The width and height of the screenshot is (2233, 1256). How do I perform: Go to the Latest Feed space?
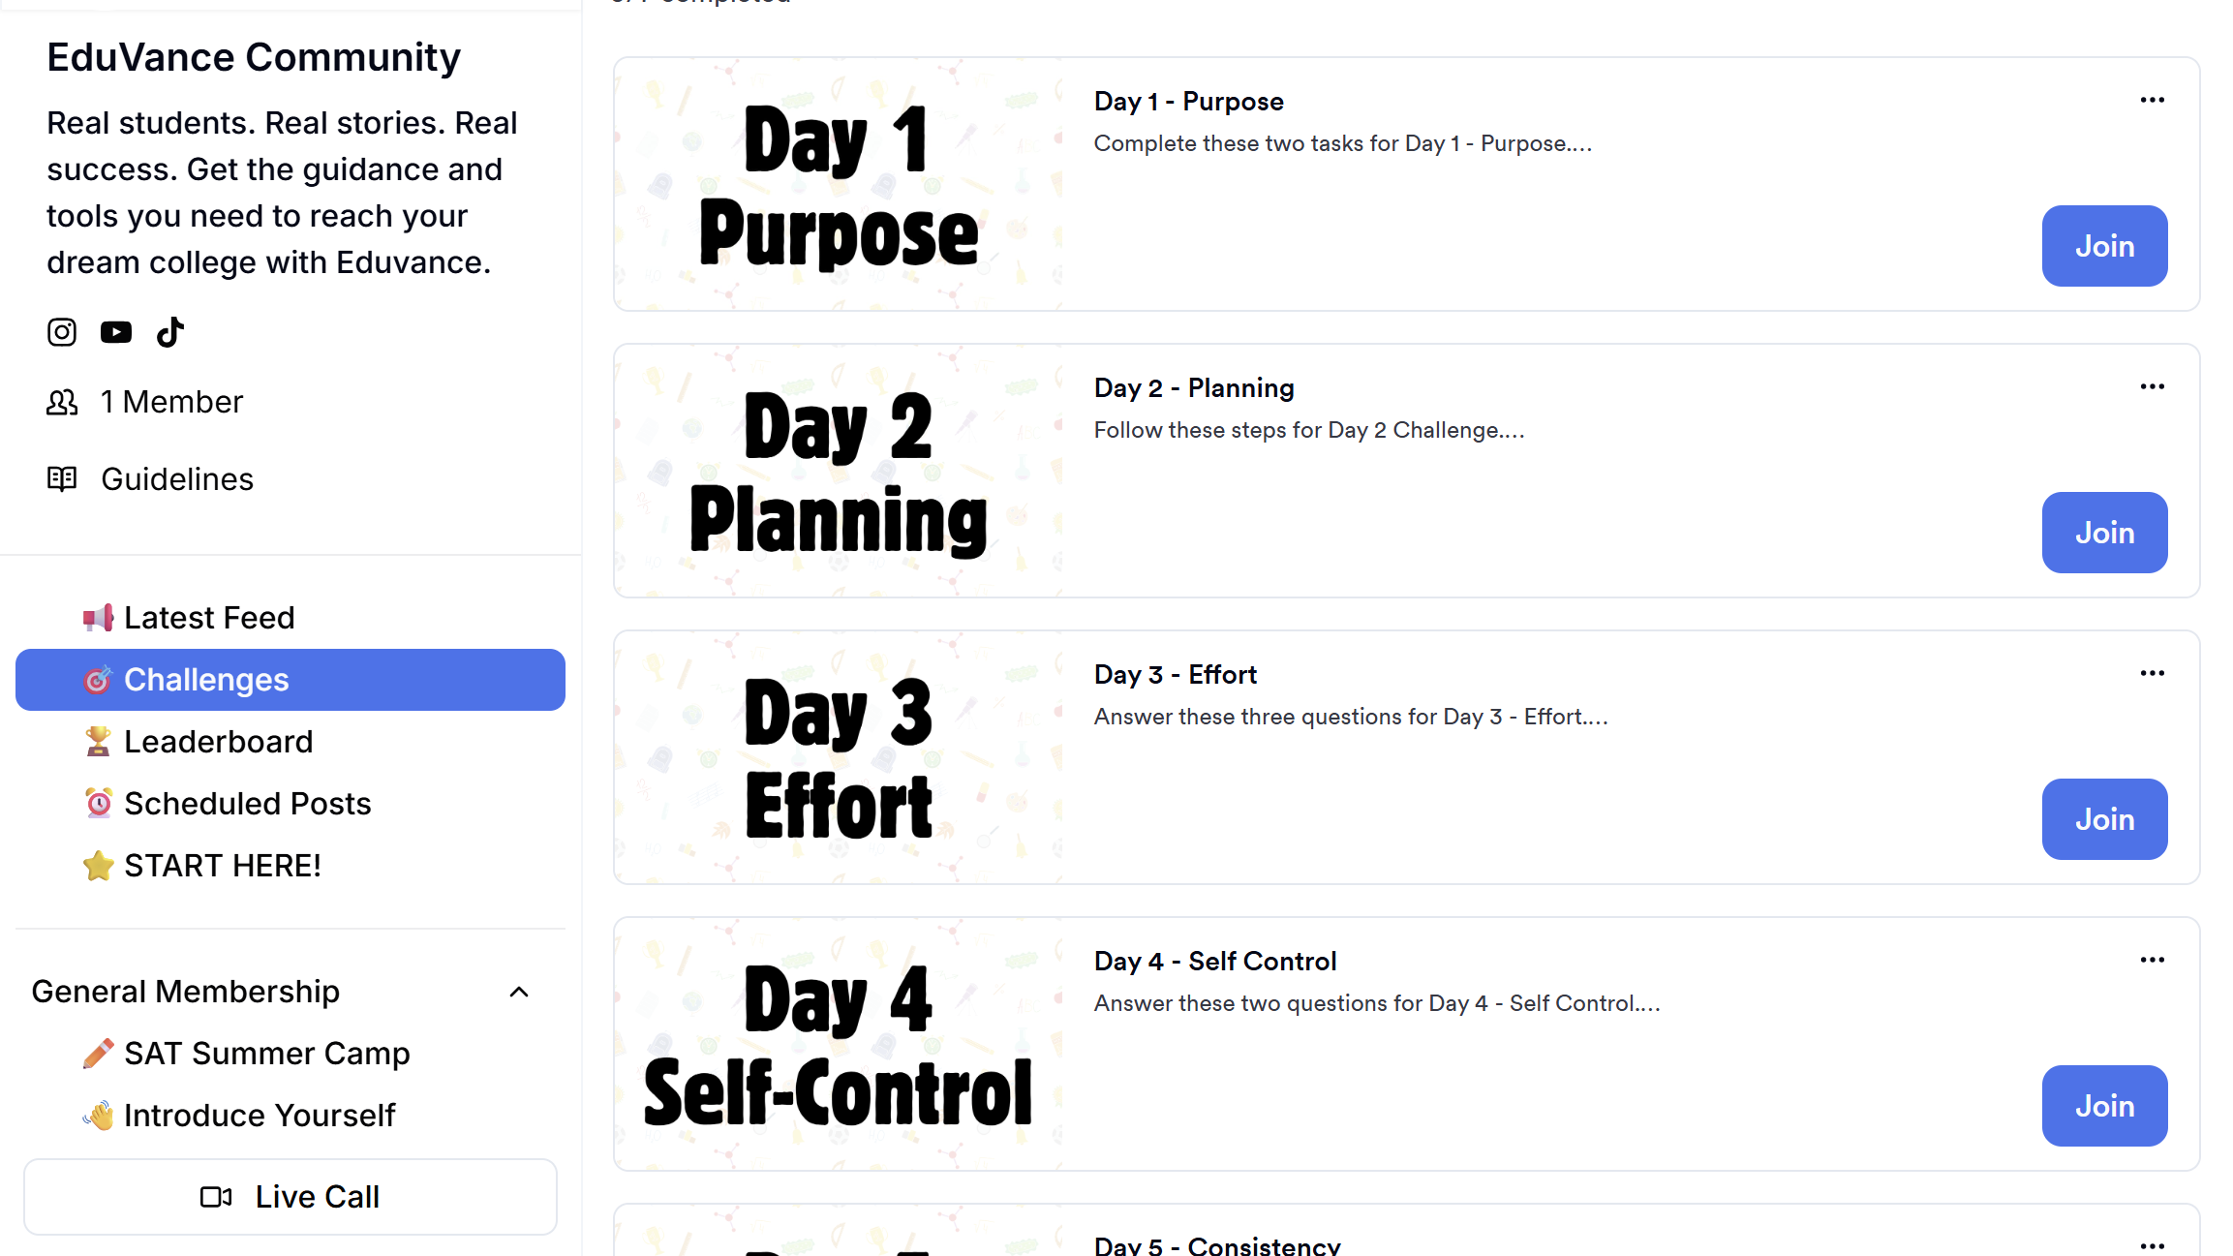click(x=209, y=618)
